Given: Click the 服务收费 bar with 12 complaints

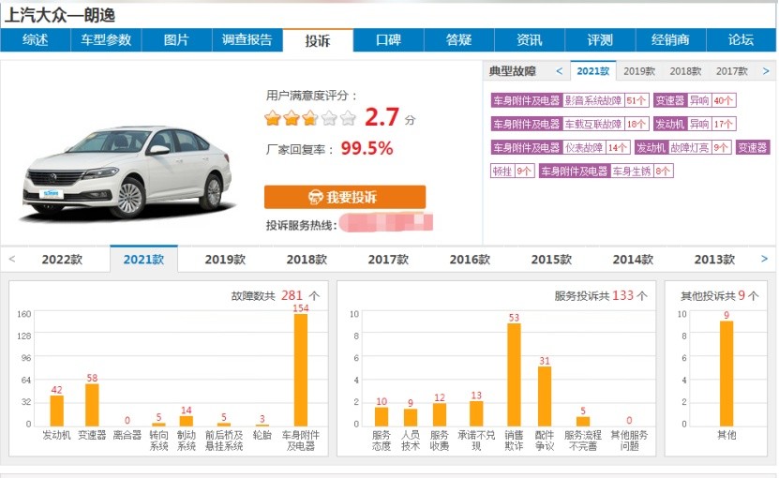Looking at the screenshot, I should tap(439, 414).
